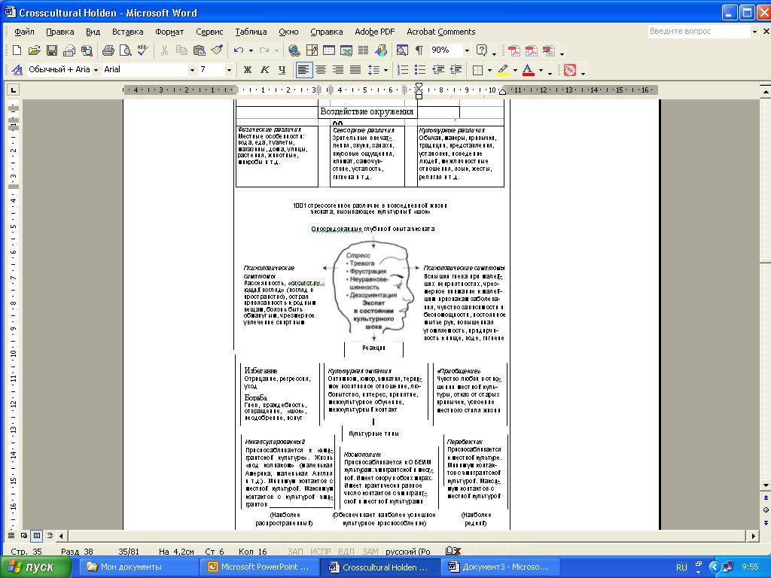This screenshot has height=578, width=771.
Task: Copy selection with the toolbar icon
Action: [x=181, y=50]
